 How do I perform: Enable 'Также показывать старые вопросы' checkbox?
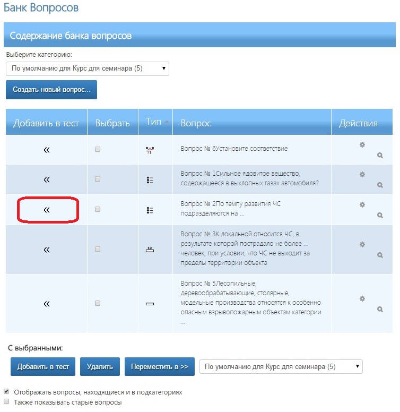coord(6,401)
